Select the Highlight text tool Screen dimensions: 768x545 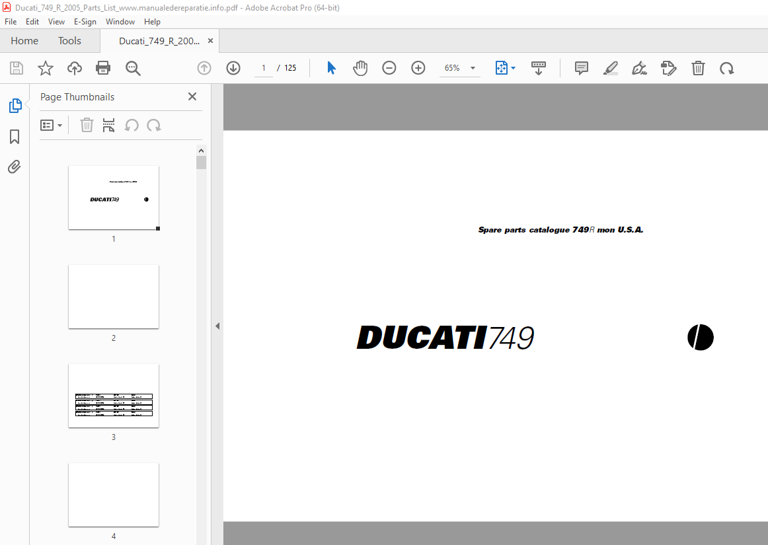pyautogui.click(x=610, y=68)
